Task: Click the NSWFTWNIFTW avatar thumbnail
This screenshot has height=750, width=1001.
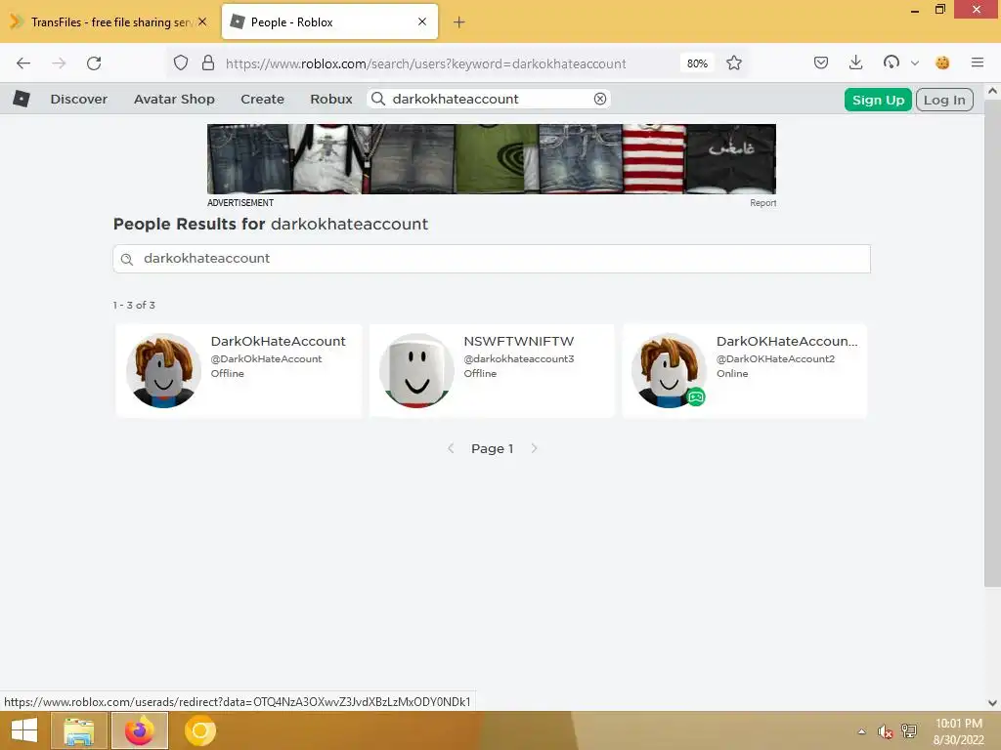Action: tap(416, 370)
